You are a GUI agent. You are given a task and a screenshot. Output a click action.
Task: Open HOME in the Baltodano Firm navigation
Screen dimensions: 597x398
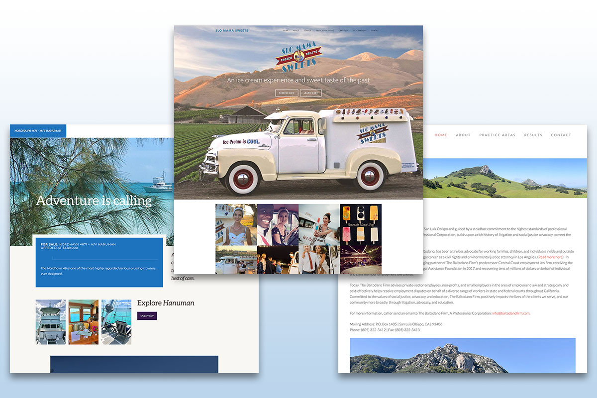pos(441,135)
